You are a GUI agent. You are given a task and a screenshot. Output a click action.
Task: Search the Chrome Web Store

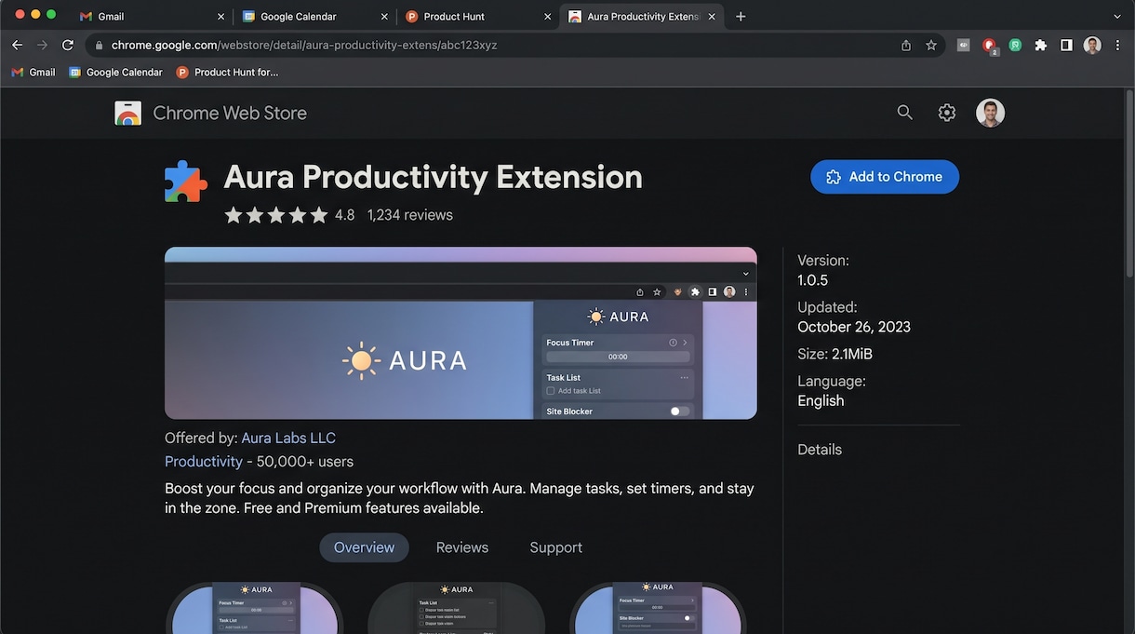[x=904, y=113]
